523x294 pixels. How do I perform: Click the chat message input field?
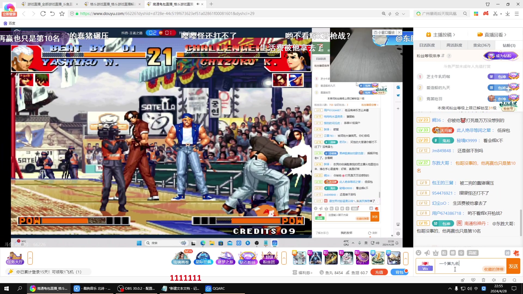(471, 266)
